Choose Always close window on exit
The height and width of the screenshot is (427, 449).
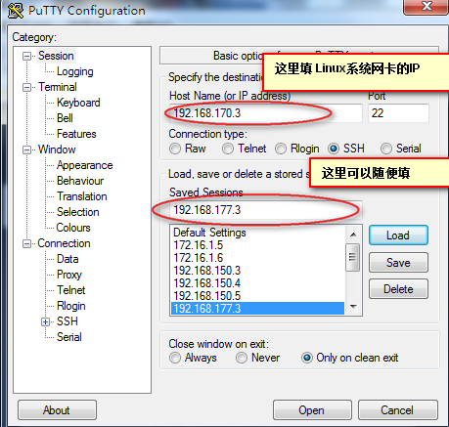175,358
